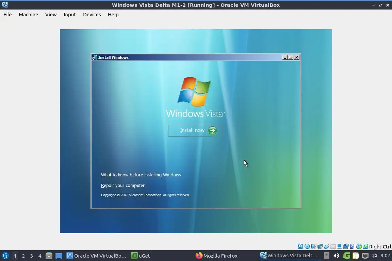Click the green arrow icon on Install now
This screenshot has height=261, width=392.
212,130
